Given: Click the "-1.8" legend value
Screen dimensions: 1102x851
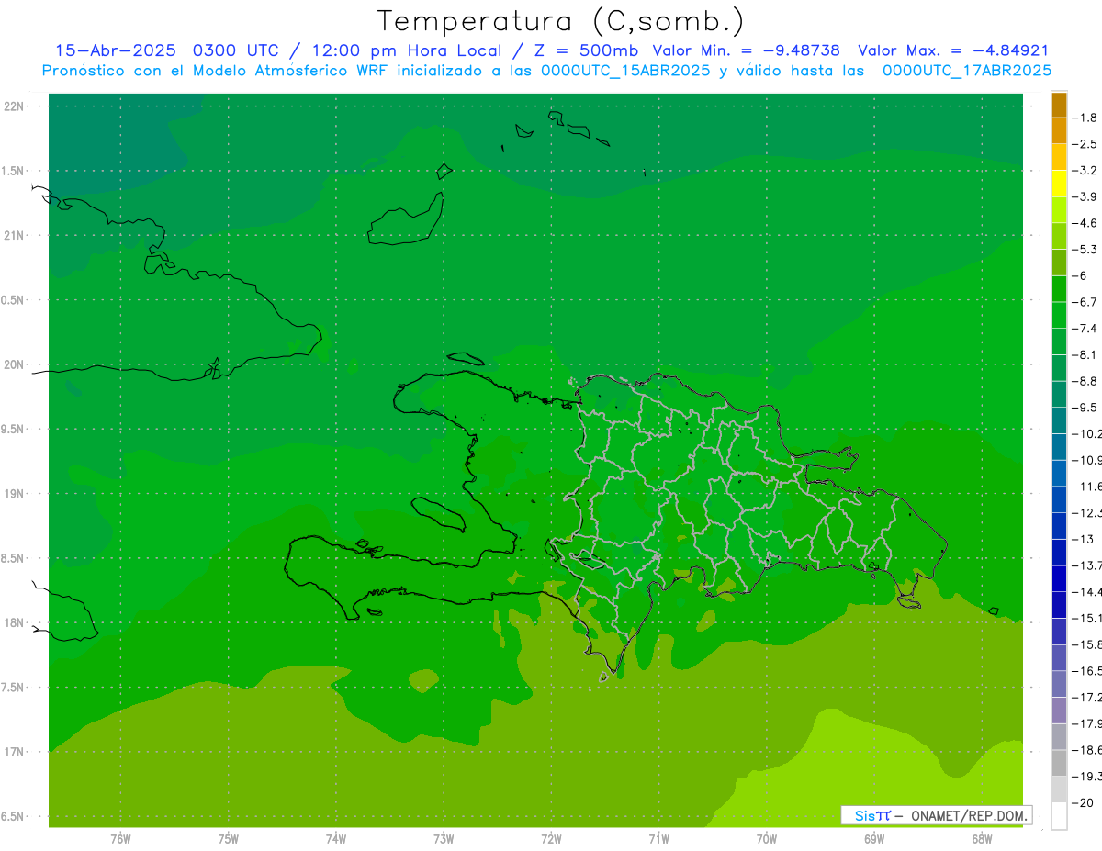Looking at the screenshot, I should coord(1086,118).
